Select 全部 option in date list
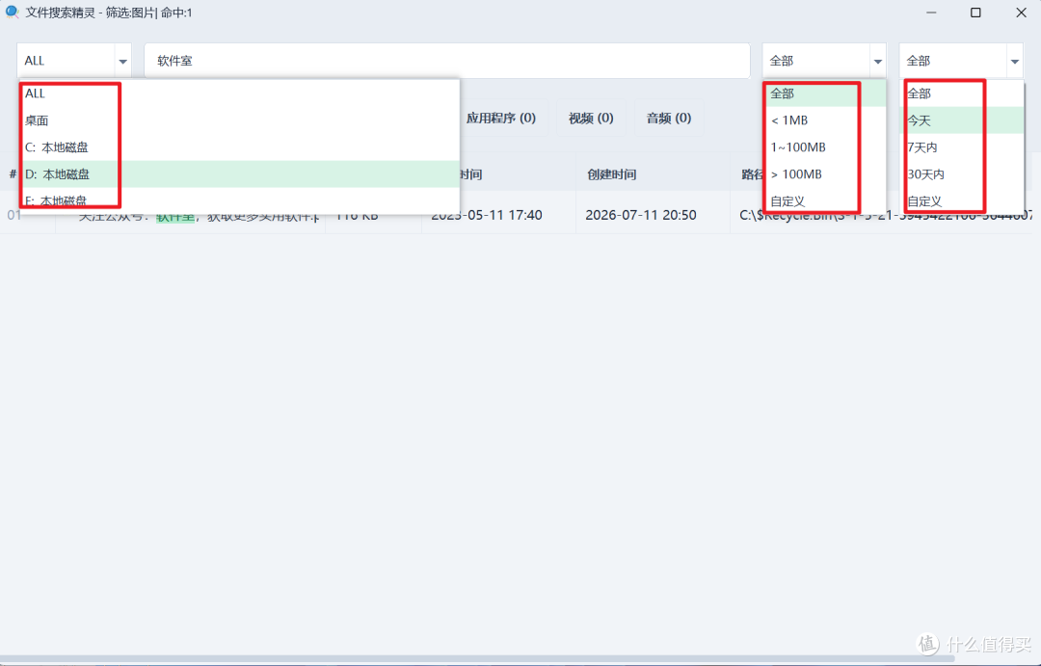 click(x=962, y=93)
